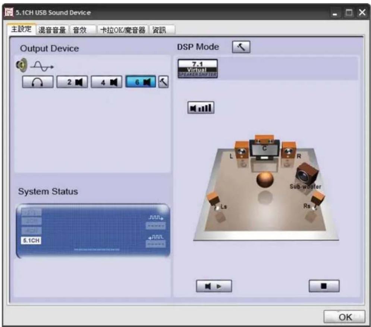Viewport: 371px width, 327px height.
Task: Select headphone output mode
Action: (38, 82)
